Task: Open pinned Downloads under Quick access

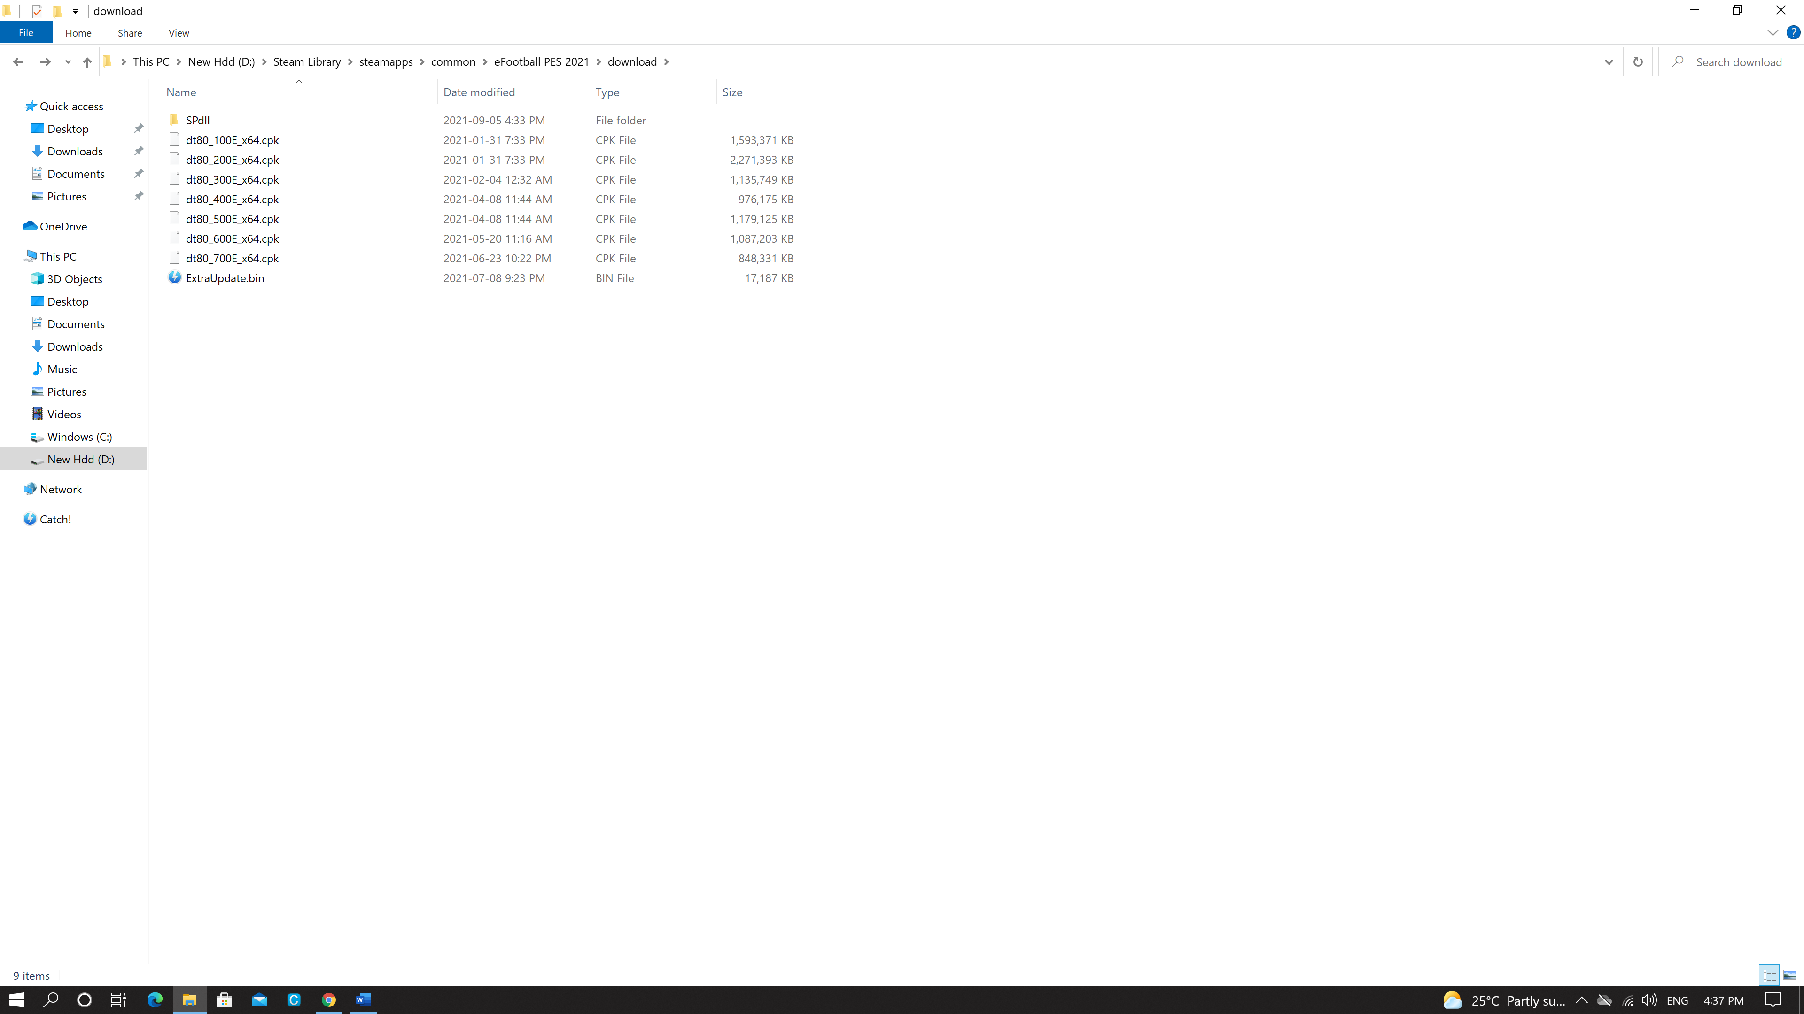Action: [x=75, y=151]
